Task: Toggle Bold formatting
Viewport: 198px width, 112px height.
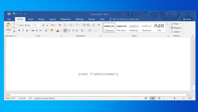Action: coord(19,30)
